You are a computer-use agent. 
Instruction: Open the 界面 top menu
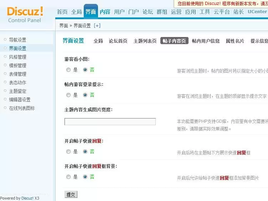click(x=91, y=12)
